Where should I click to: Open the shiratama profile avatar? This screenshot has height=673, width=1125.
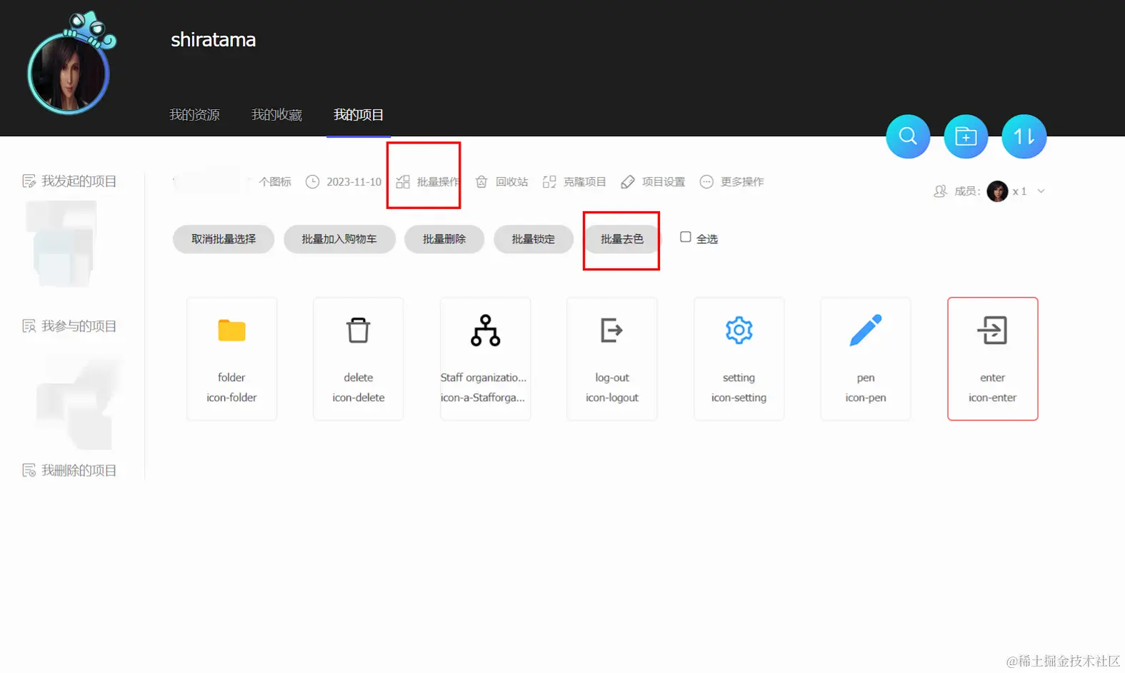click(x=69, y=73)
